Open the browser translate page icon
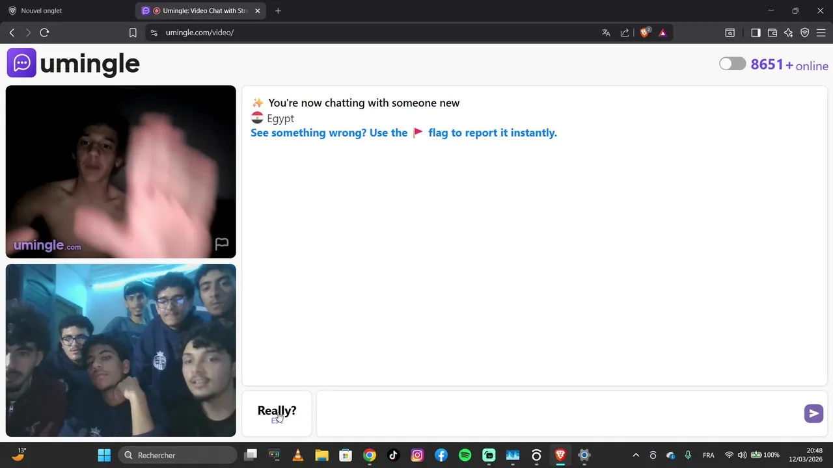The width and height of the screenshot is (833, 468). point(606,32)
